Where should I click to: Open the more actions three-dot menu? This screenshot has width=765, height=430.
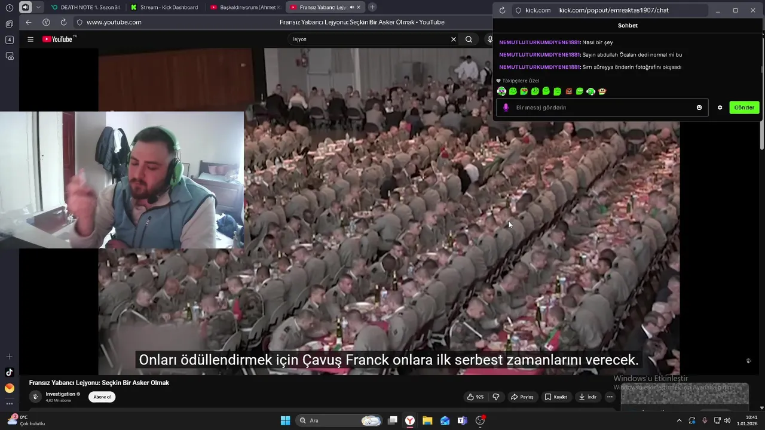[610, 397]
